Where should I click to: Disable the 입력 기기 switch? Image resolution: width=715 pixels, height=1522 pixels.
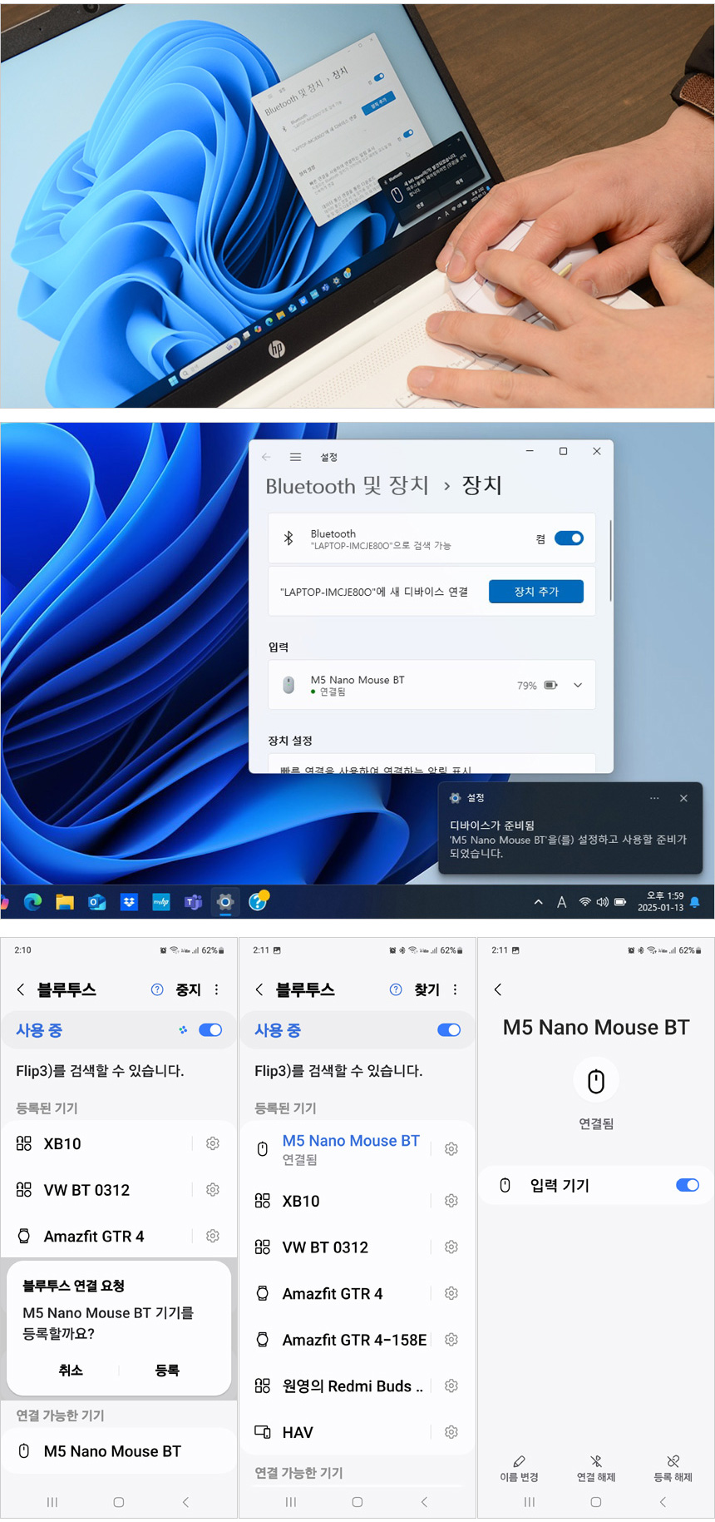[x=687, y=1185]
